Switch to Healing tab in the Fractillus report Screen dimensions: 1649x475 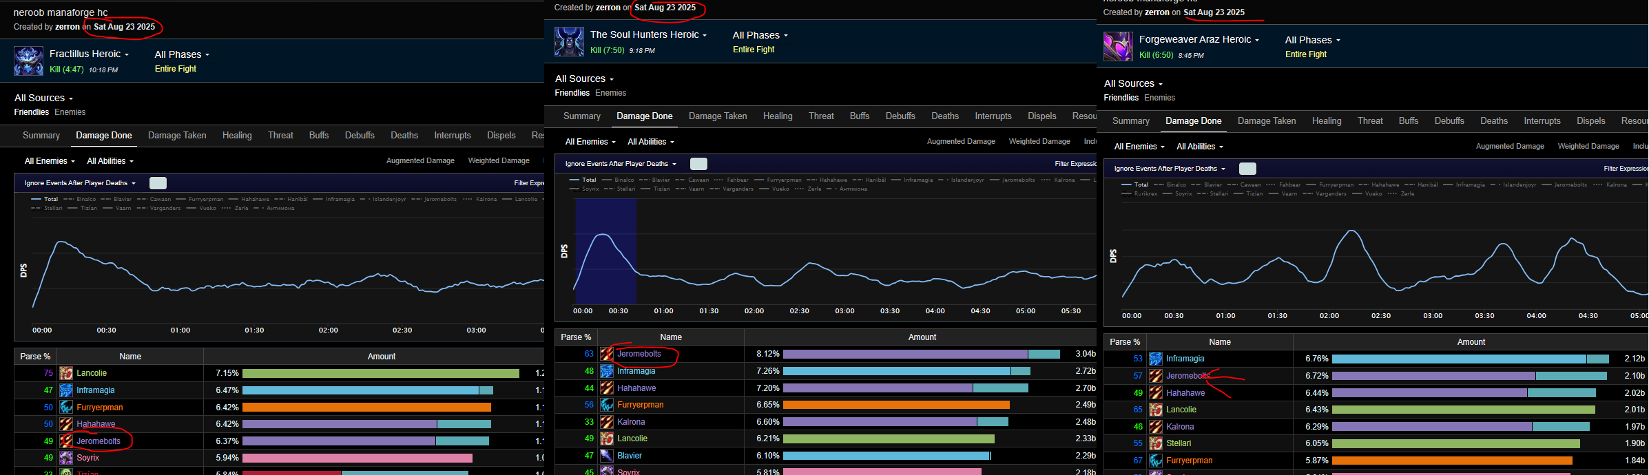coord(237,136)
